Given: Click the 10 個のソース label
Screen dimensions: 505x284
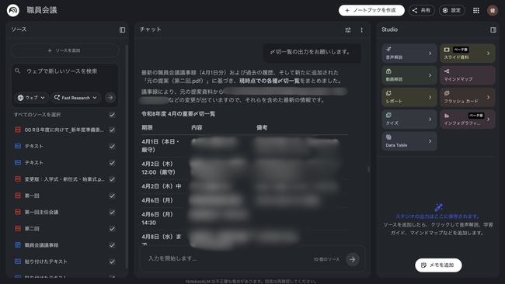Looking at the screenshot, I should coord(326,259).
